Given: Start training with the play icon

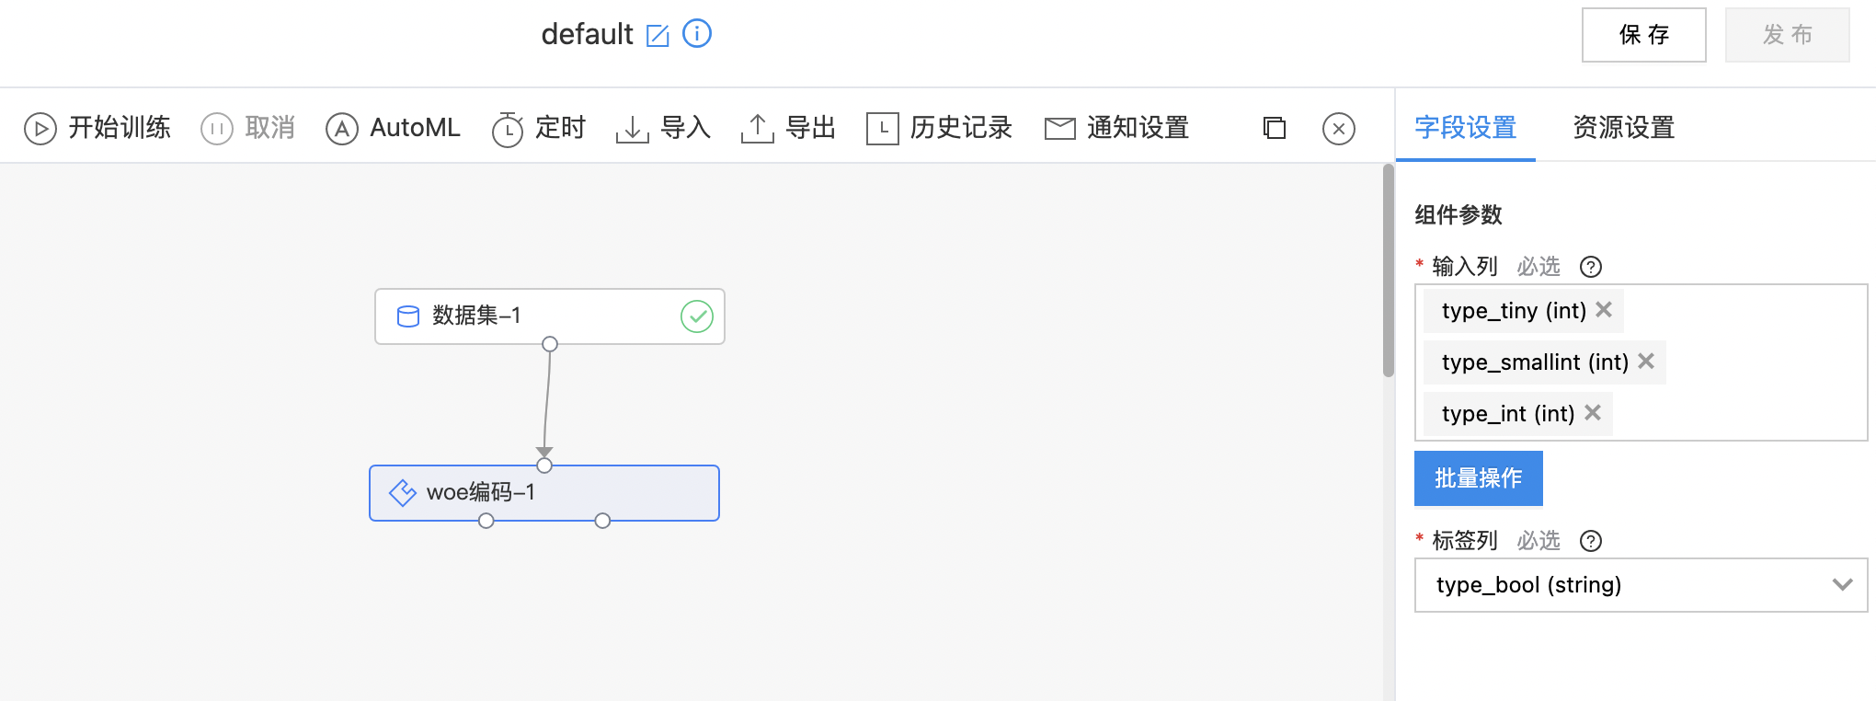Looking at the screenshot, I should 40,129.
